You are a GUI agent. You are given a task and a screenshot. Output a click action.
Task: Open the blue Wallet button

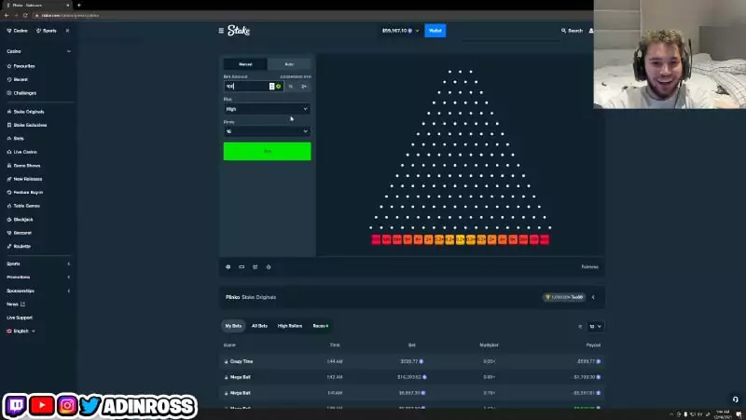pyautogui.click(x=435, y=31)
